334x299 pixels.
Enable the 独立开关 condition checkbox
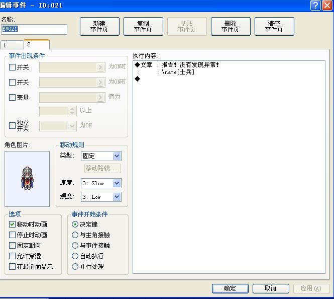pyautogui.click(x=13, y=125)
